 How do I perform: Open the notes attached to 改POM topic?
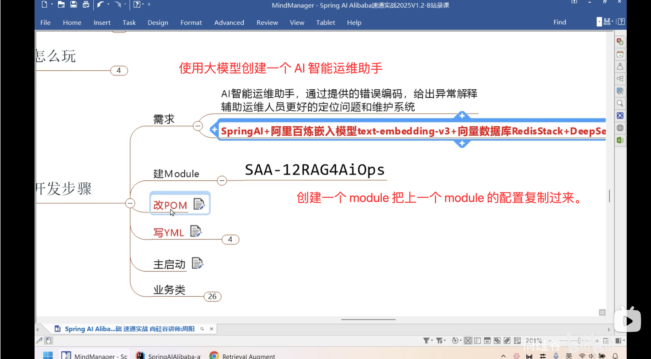[x=199, y=204]
